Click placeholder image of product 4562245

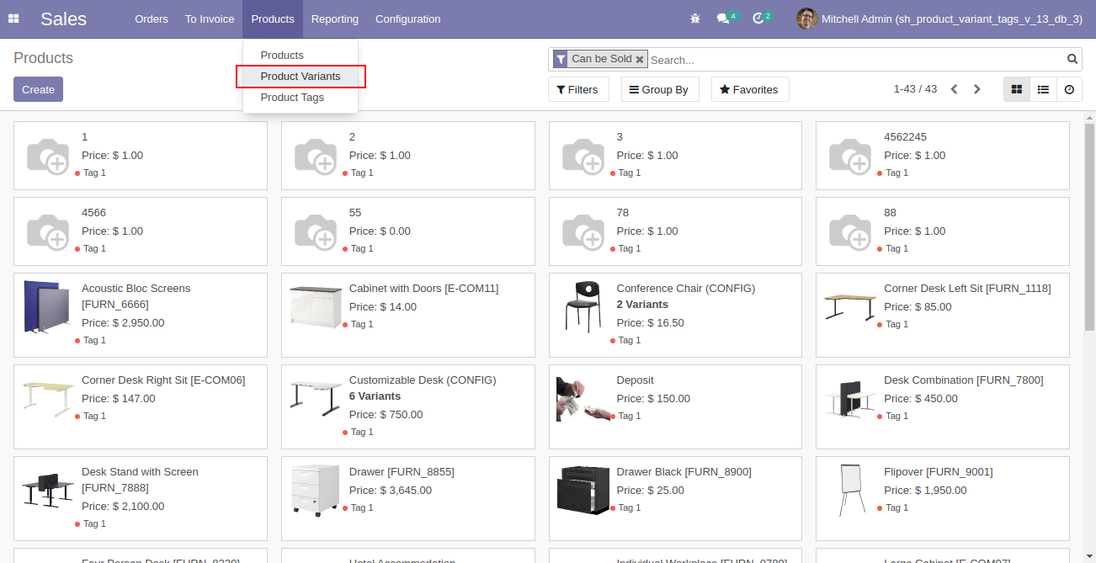click(x=849, y=156)
